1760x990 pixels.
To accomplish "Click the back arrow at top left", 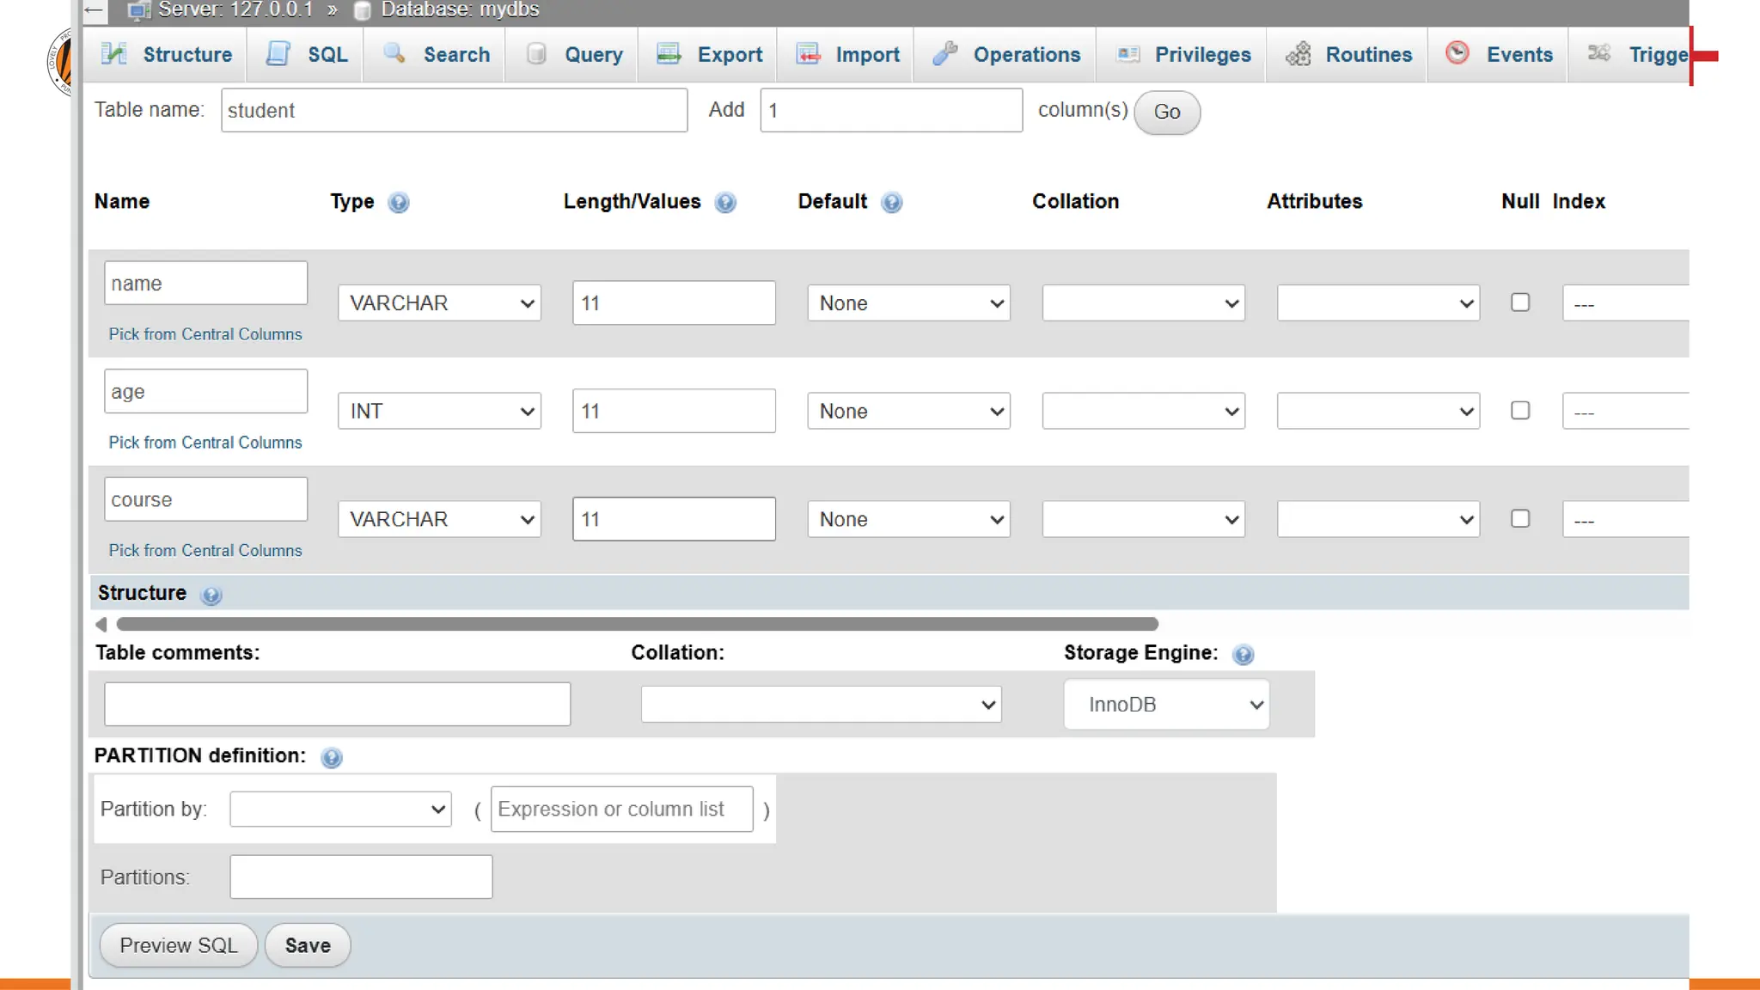I will pos(95,10).
